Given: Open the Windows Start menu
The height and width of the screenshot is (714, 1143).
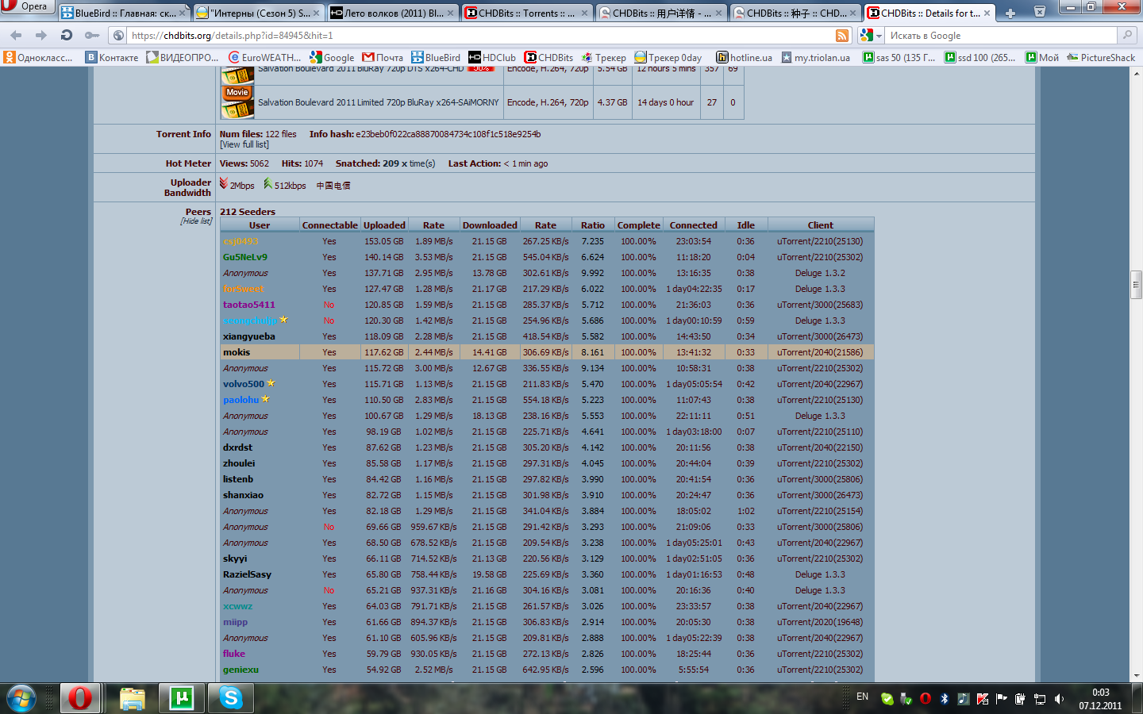Looking at the screenshot, I should click(21, 698).
